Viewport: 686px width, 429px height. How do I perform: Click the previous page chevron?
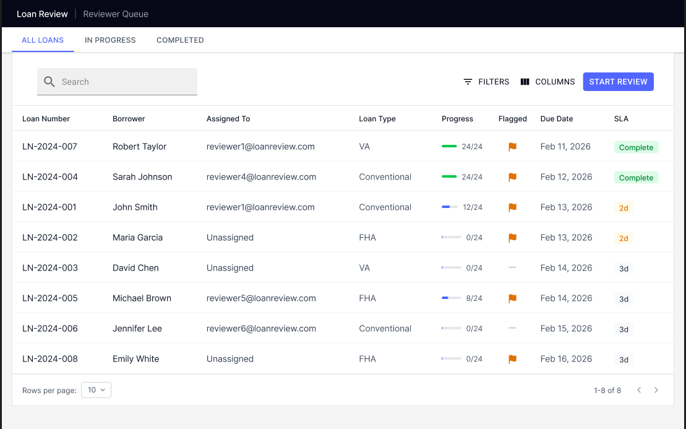click(639, 390)
